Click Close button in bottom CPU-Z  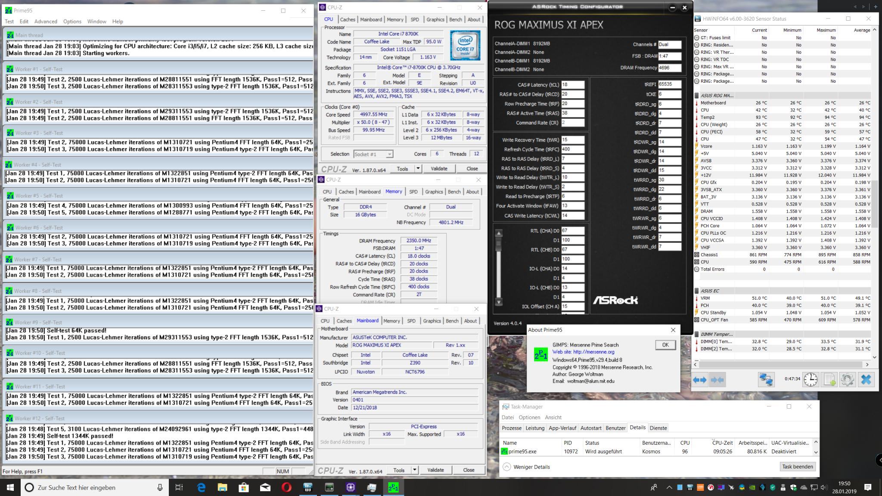point(469,470)
